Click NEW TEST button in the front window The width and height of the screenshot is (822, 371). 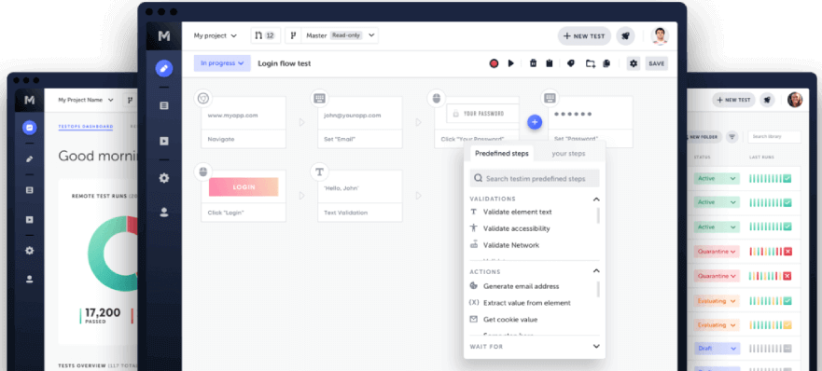pyautogui.click(x=584, y=36)
